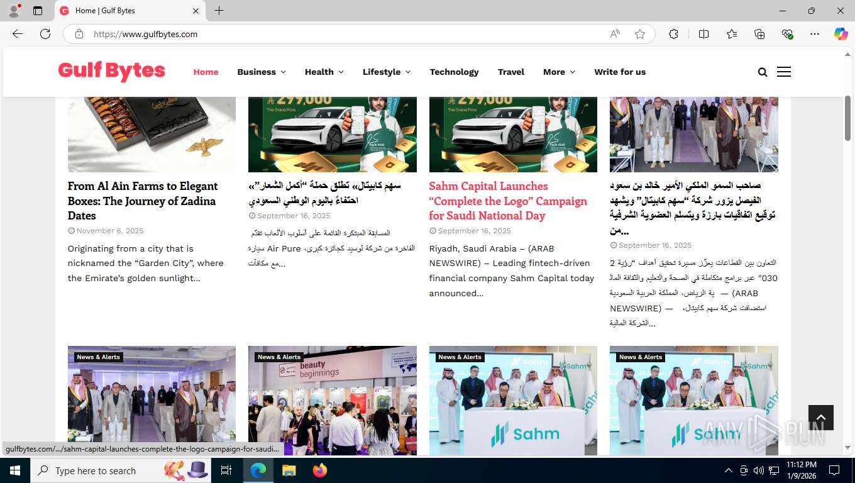The width and height of the screenshot is (855, 483).
Task: Open Microsoft Edge taskbar icon
Action: click(258, 470)
